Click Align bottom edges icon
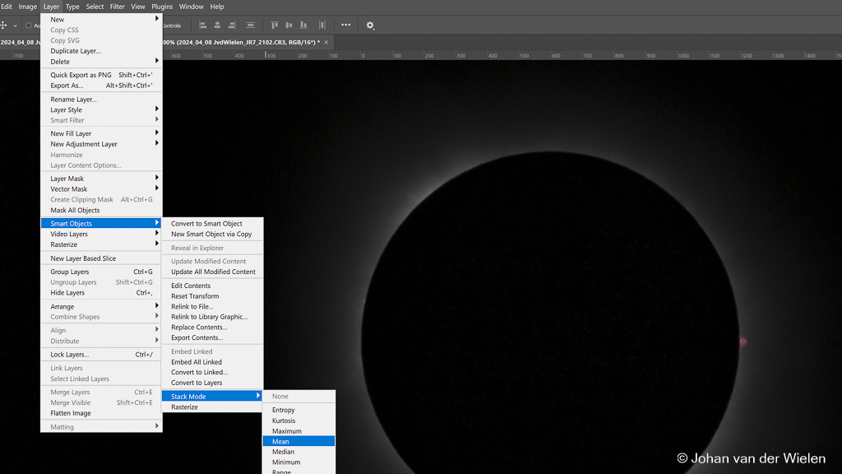This screenshot has height=474, width=842. point(303,26)
